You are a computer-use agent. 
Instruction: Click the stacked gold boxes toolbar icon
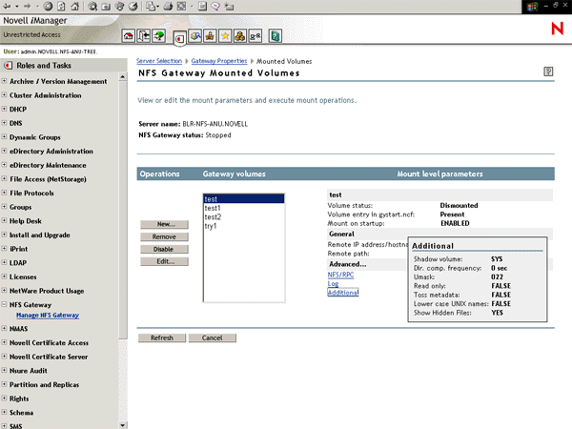240,36
